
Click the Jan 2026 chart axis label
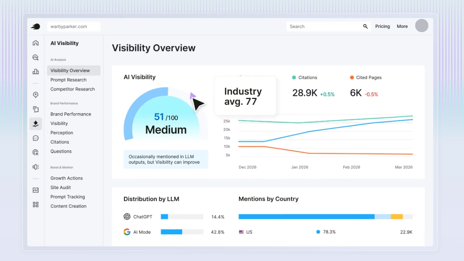tap(300, 167)
